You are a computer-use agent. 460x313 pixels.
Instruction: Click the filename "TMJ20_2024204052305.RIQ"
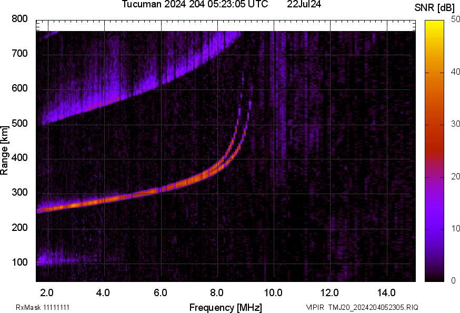point(373,307)
